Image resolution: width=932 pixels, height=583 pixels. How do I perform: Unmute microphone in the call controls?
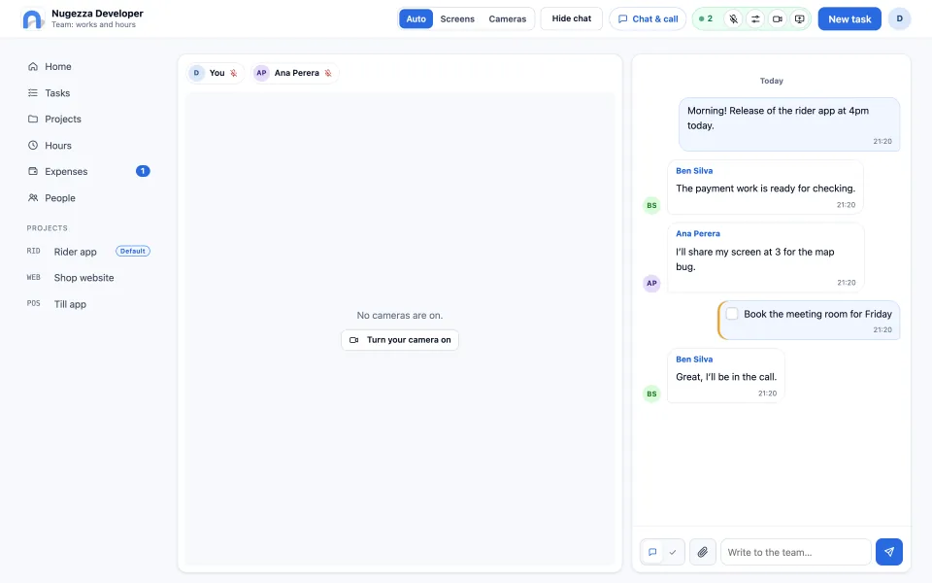[x=734, y=19]
